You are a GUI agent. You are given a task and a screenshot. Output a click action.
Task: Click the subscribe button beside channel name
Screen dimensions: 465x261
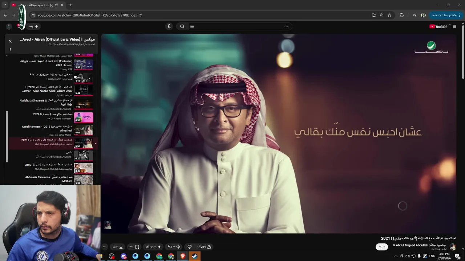tap(382, 247)
